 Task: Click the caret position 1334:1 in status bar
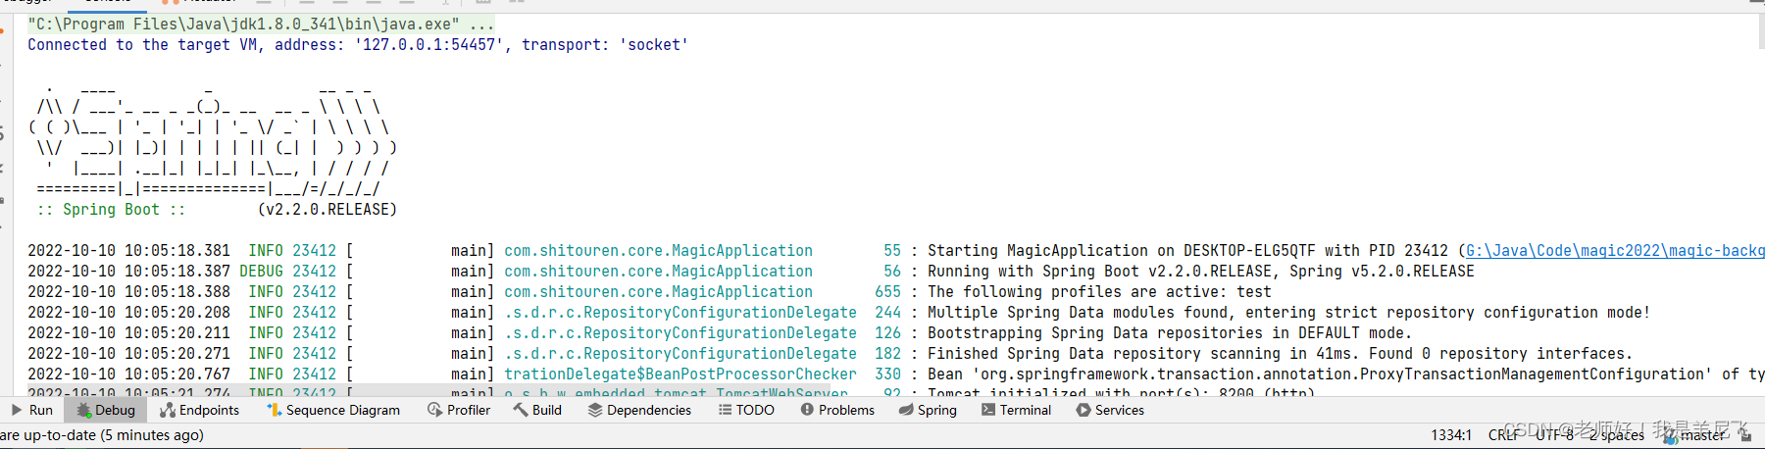tap(1451, 435)
